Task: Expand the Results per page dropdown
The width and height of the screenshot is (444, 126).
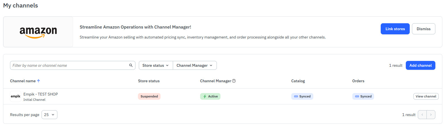Action: (49, 115)
